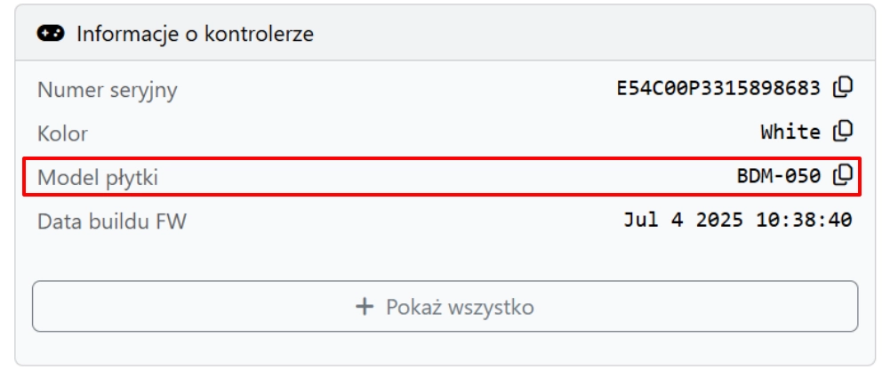Click the Pokaż wszystko label text
Screen dimensions: 890x370
[459, 308]
